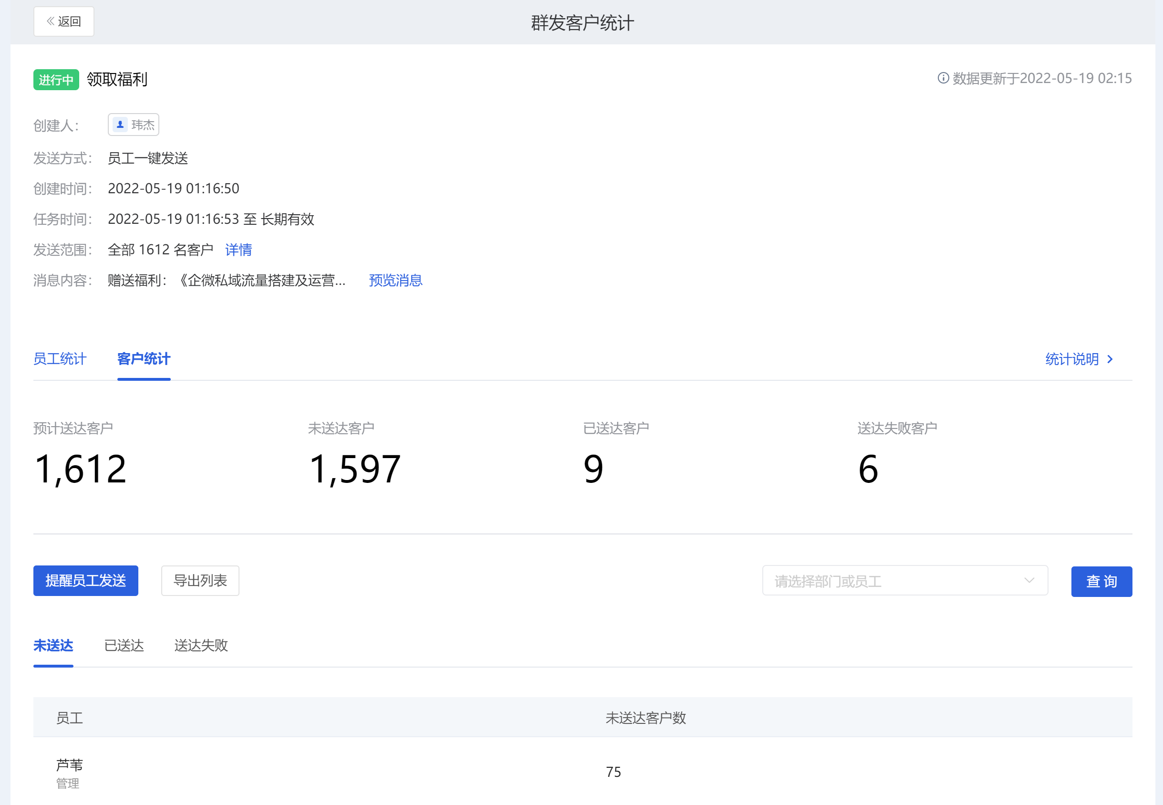Click the 已送达客户 value 9
This screenshot has width=1163, height=805.
(593, 470)
